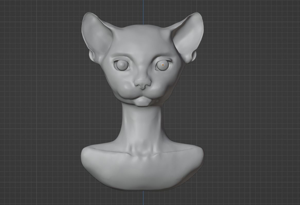
Task: Select the eyeball without the orange dot
Action: pos(123,65)
